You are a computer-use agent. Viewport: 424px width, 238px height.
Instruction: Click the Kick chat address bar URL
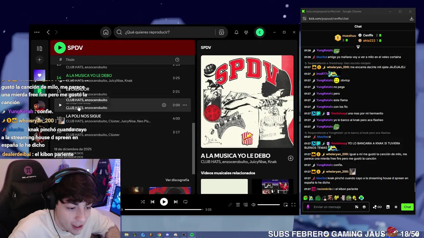click(329, 19)
